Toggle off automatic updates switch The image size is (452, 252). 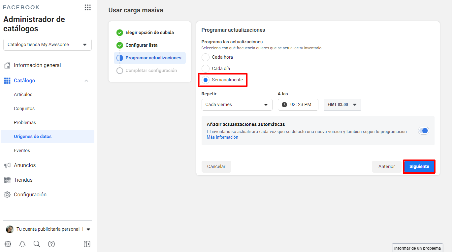coord(424,131)
